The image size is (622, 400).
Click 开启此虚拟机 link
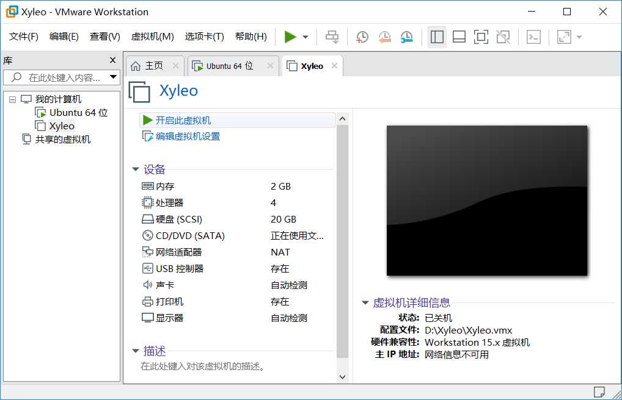click(183, 120)
